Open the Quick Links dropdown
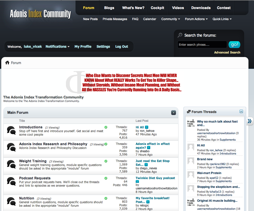 (222, 19)
